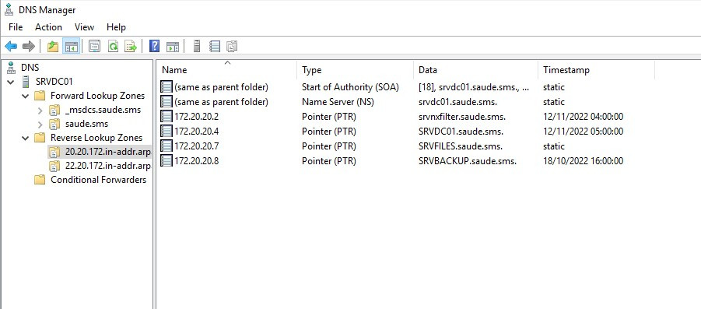Click the 12/11/2022 05:00:00 timestamp

[x=583, y=131]
